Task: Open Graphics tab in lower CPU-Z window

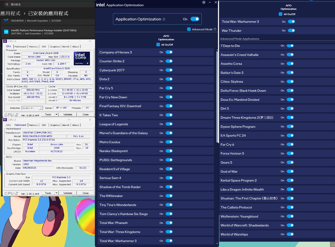Action: (x=55, y=125)
